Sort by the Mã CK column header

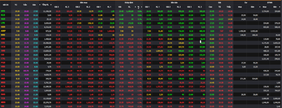coord(6,5)
